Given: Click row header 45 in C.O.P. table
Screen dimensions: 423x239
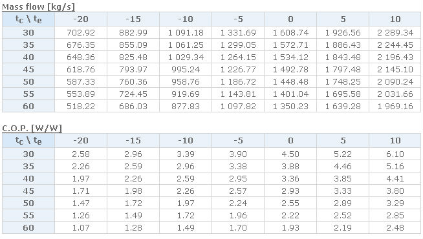Looking at the screenshot, I should 28,191.
